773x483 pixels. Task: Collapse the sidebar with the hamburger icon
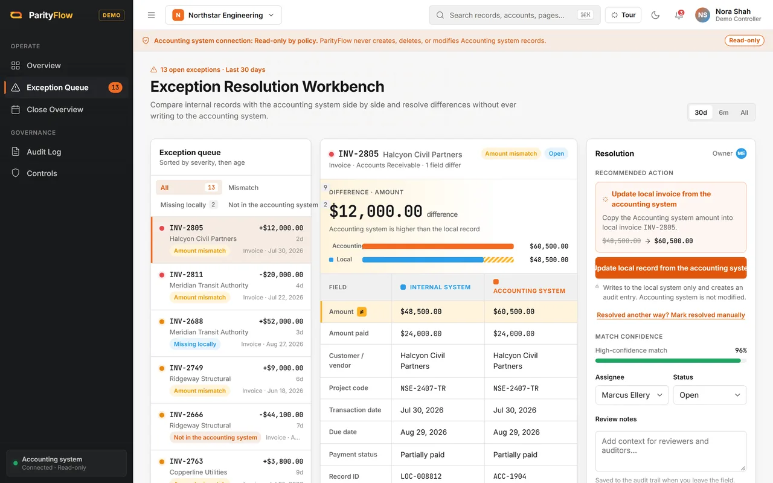click(152, 15)
